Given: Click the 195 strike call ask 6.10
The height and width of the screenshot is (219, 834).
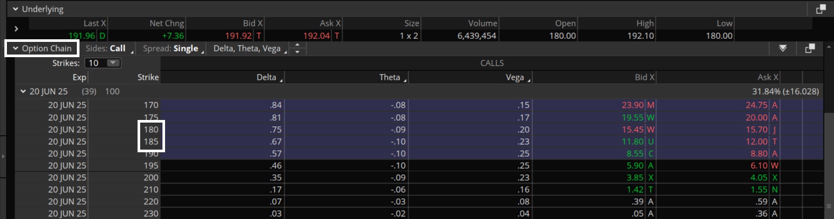Looking at the screenshot, I should coord(759,165).
